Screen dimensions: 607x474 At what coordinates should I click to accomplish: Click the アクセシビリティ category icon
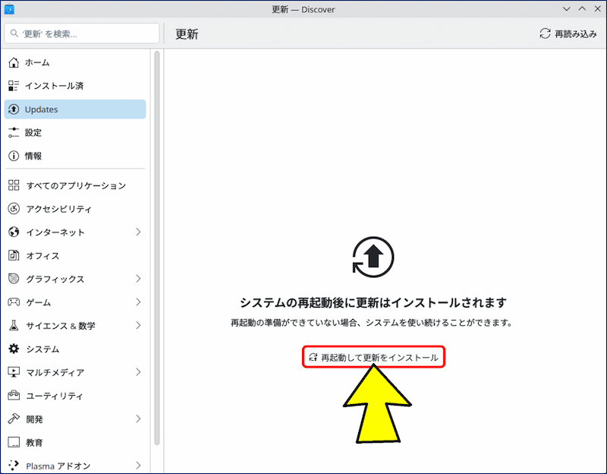click(x=14, y=209)
